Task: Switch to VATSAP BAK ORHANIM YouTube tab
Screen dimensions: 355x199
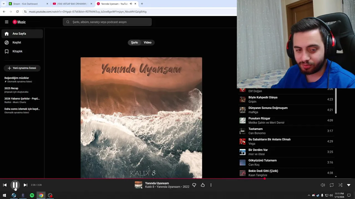Action: pyautogui.click(x=72, y=4)
